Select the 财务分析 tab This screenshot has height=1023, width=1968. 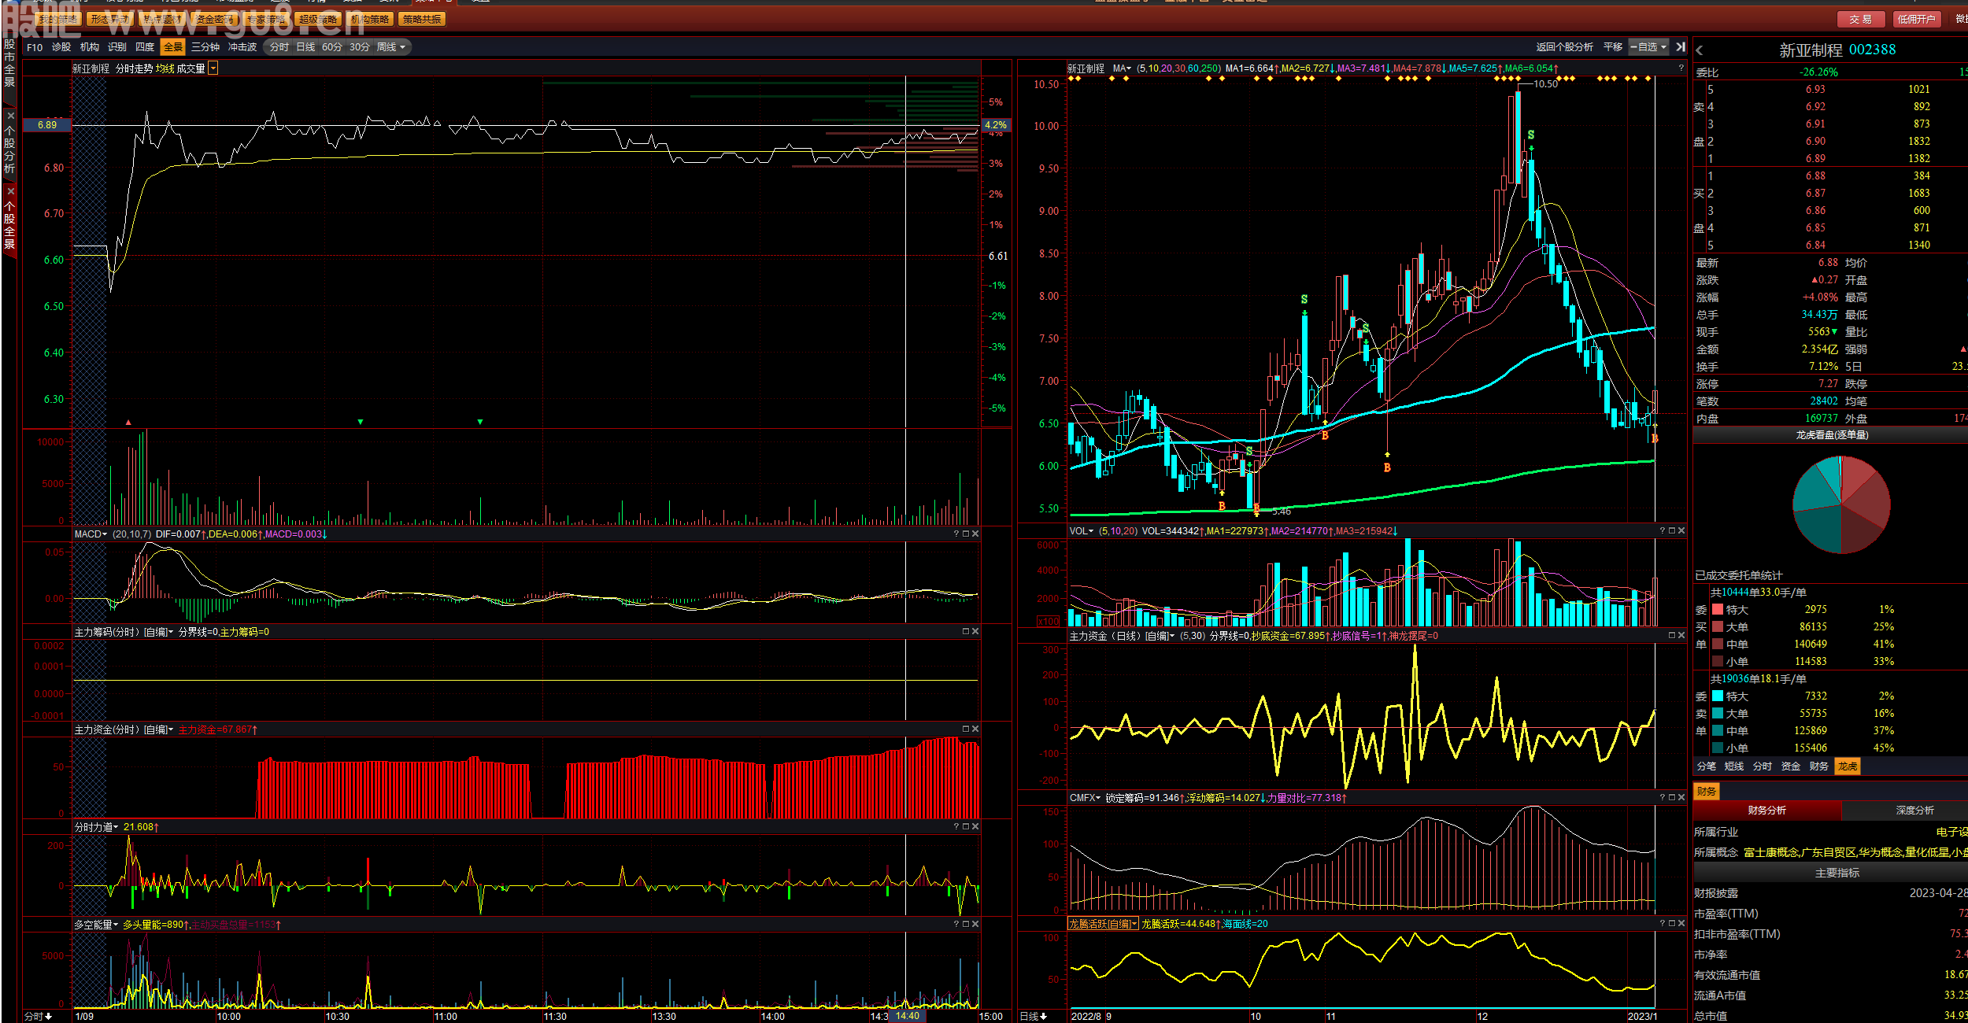point(1767,811)
